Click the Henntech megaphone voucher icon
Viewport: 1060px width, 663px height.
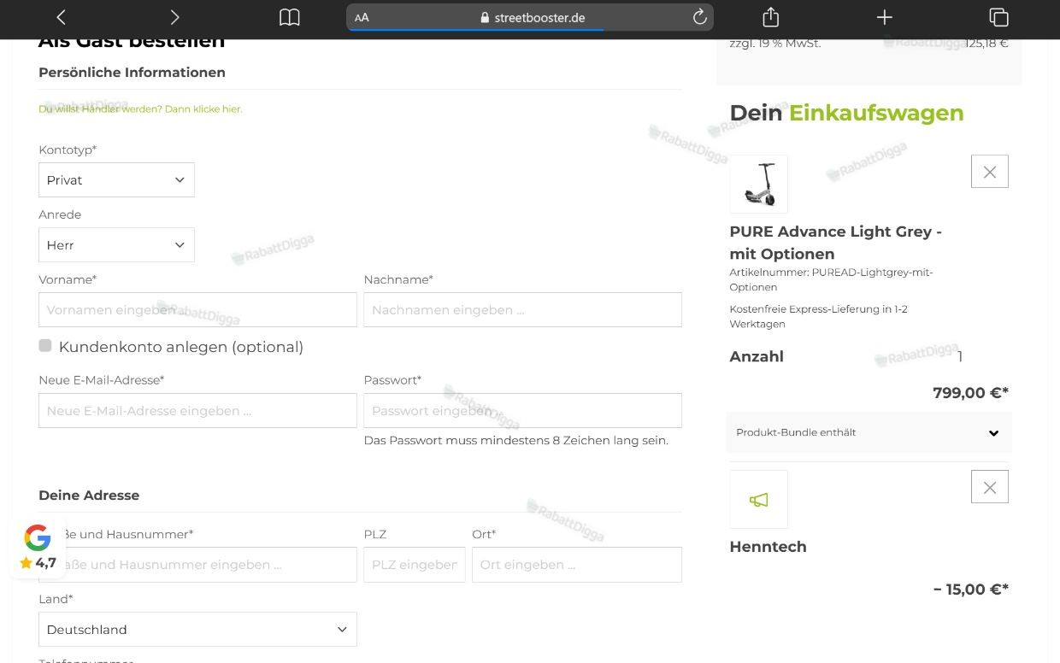coord(758,500)
